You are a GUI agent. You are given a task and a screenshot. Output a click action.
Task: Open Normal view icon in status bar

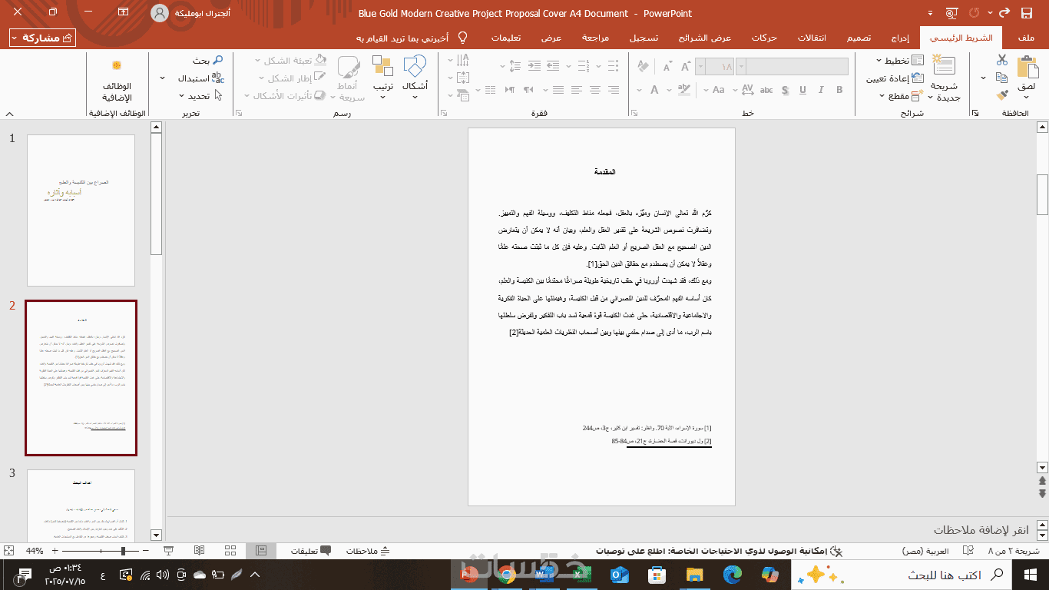[x=261, y=551]
